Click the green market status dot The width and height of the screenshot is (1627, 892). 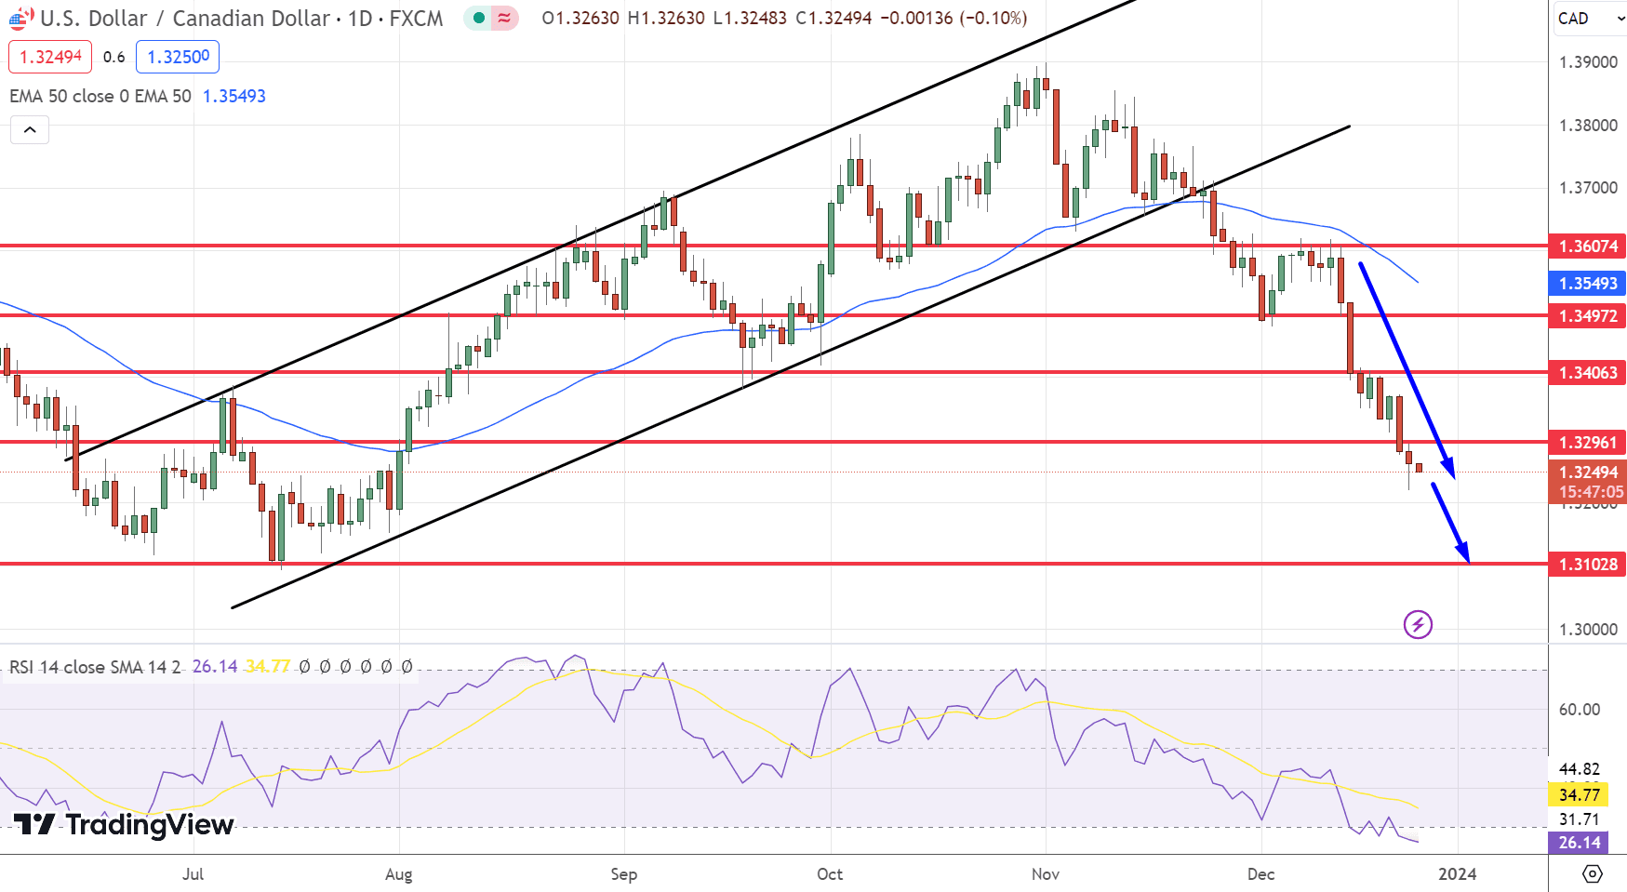tap(479, 18)
